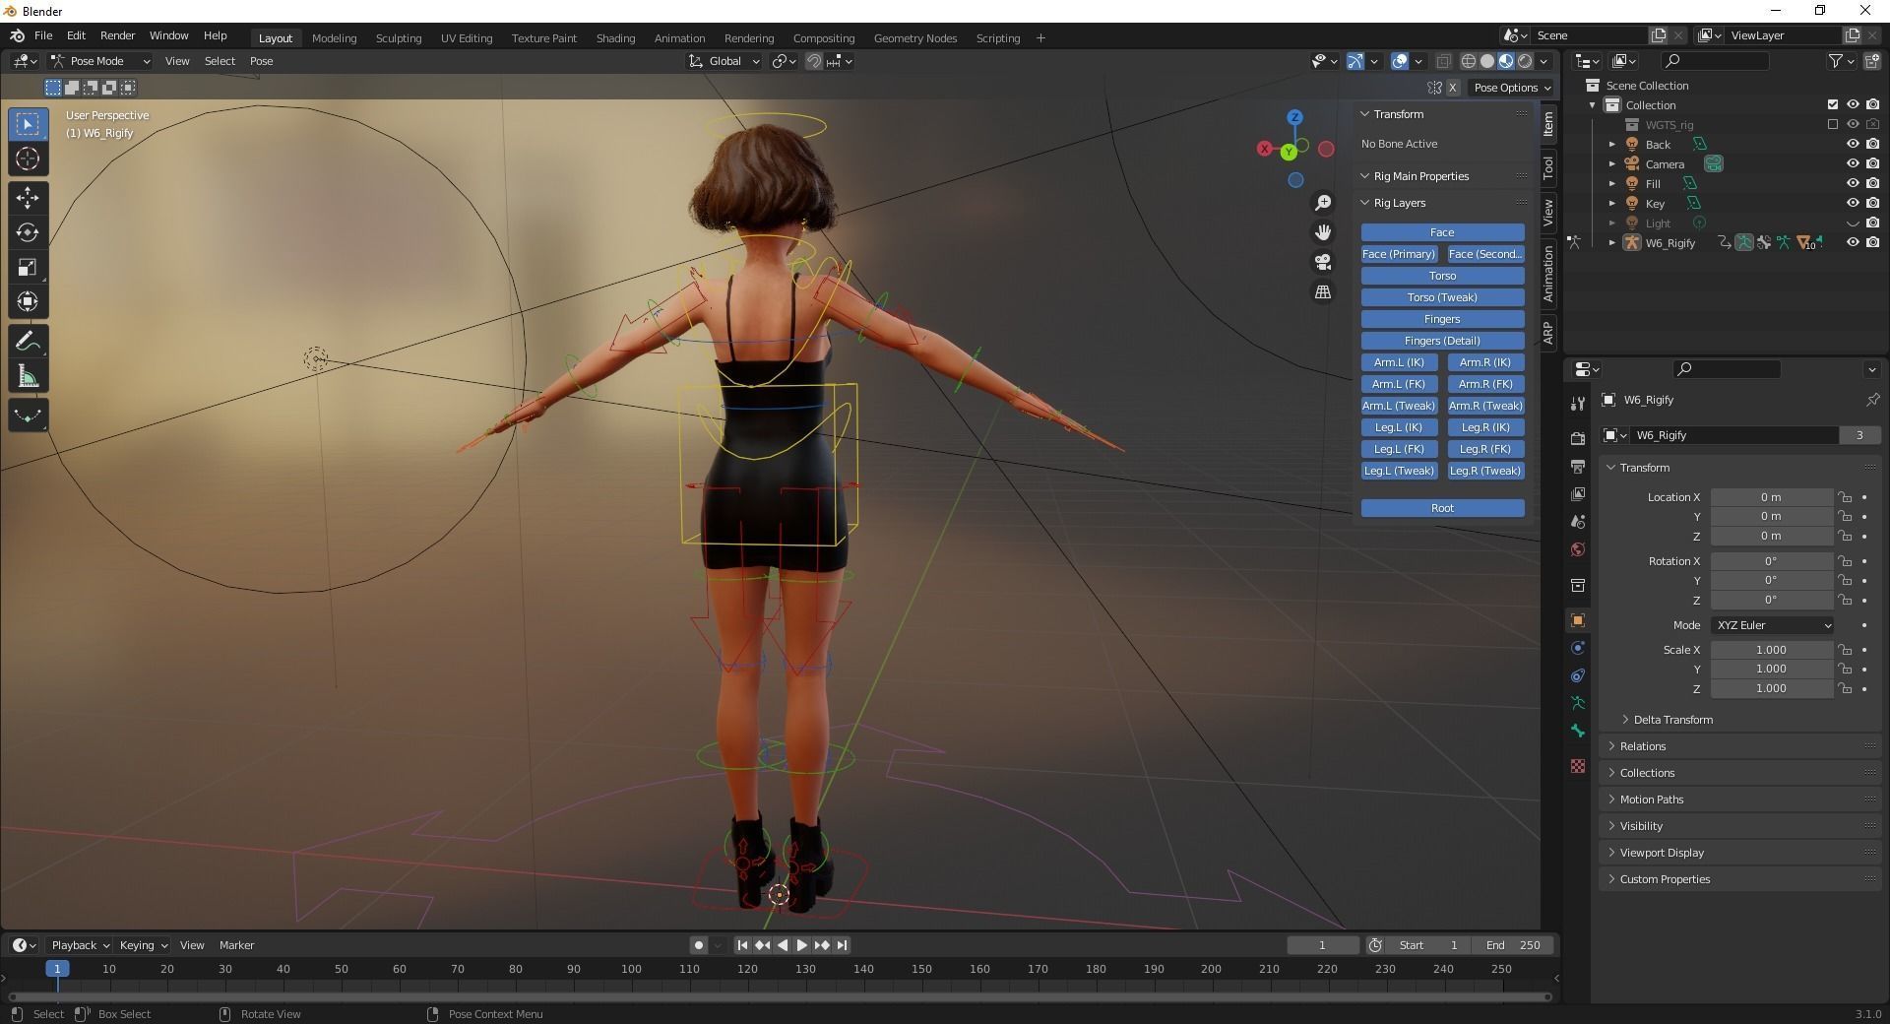Open the File menu
1890x1024 pixels.
pyautogui.click(x=43, y=35)
